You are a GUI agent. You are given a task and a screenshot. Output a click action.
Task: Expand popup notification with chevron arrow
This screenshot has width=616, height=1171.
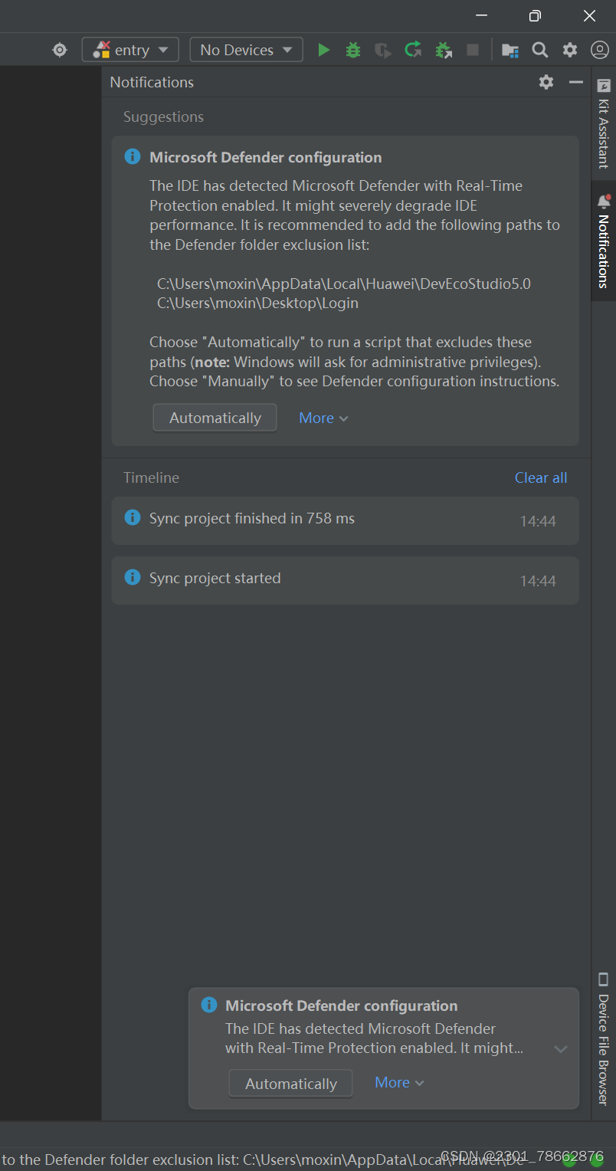pos(561,1049)
